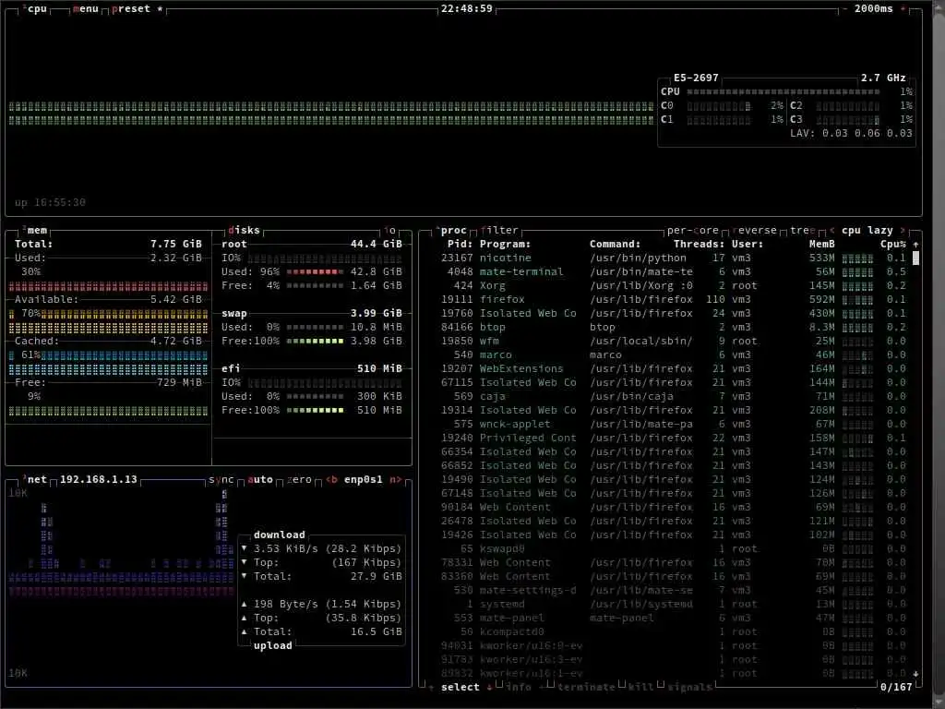Screen dimensions: 945x709
Task: Kill the selected process
Action: coord(640,687)
